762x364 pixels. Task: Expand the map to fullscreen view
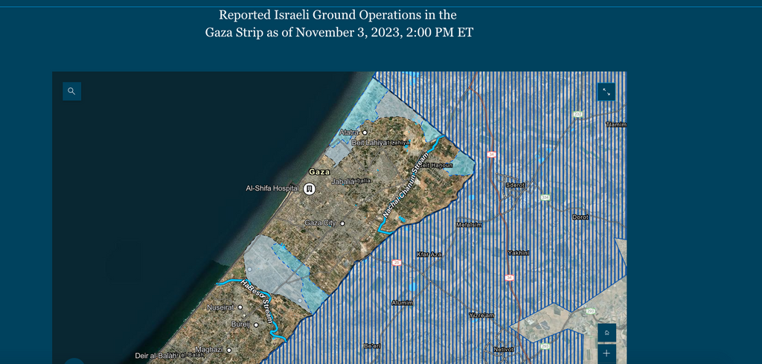606,92
